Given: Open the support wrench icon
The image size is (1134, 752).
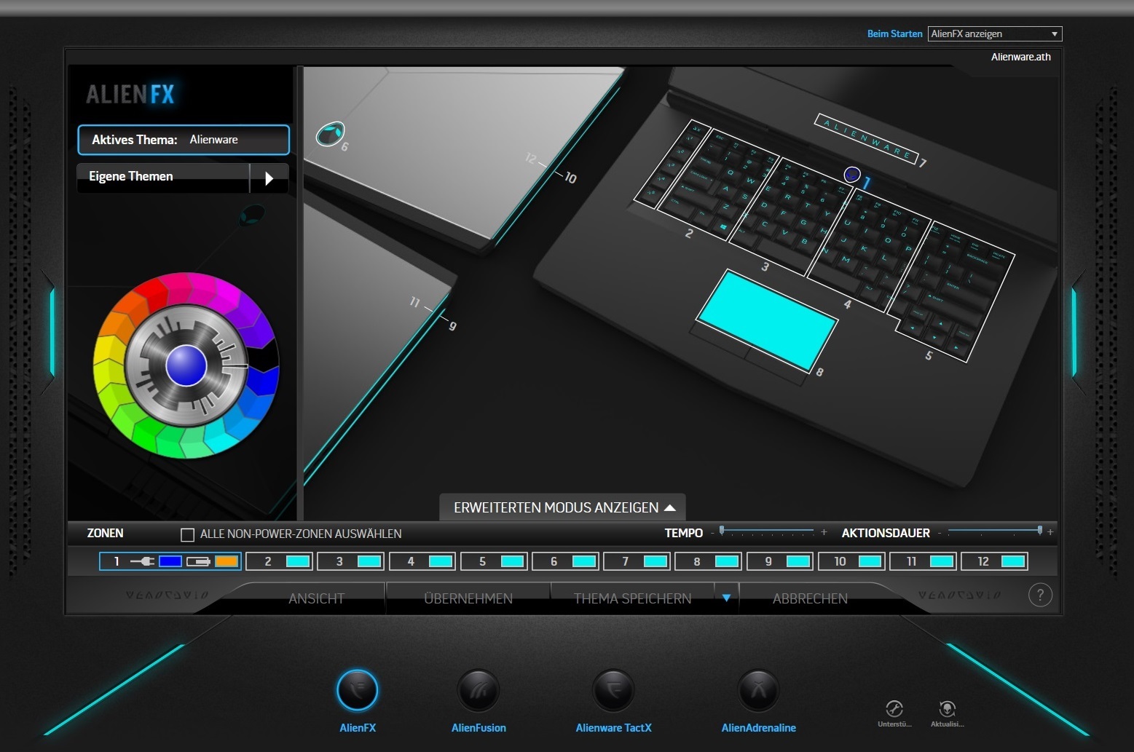Looking at the screenshot, I should (x=894, y=708).
